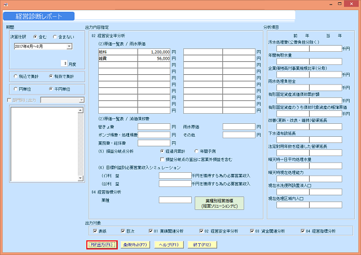Click the 終了(F12) button
Image resolution: width=361 pixels, height=255 pixels.
(x=202, y=245)
